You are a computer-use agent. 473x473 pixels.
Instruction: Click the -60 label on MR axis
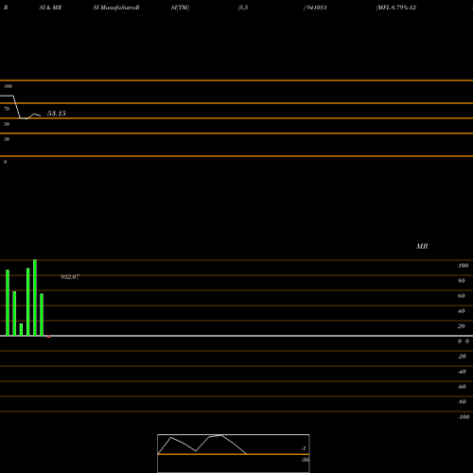click(x=462, y=387)
